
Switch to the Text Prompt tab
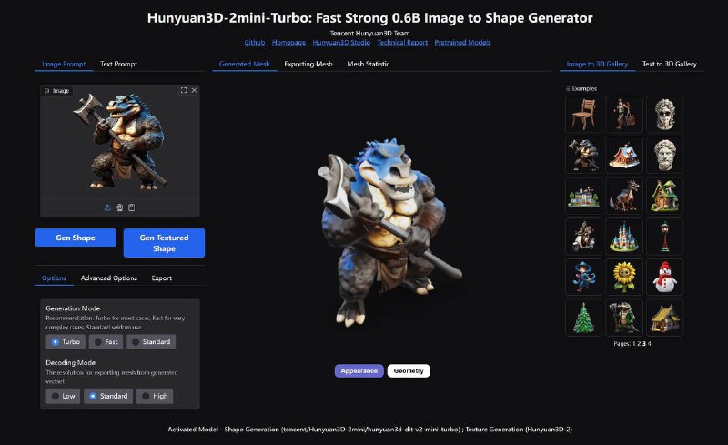pyautogui.click(x=118, y=64)
